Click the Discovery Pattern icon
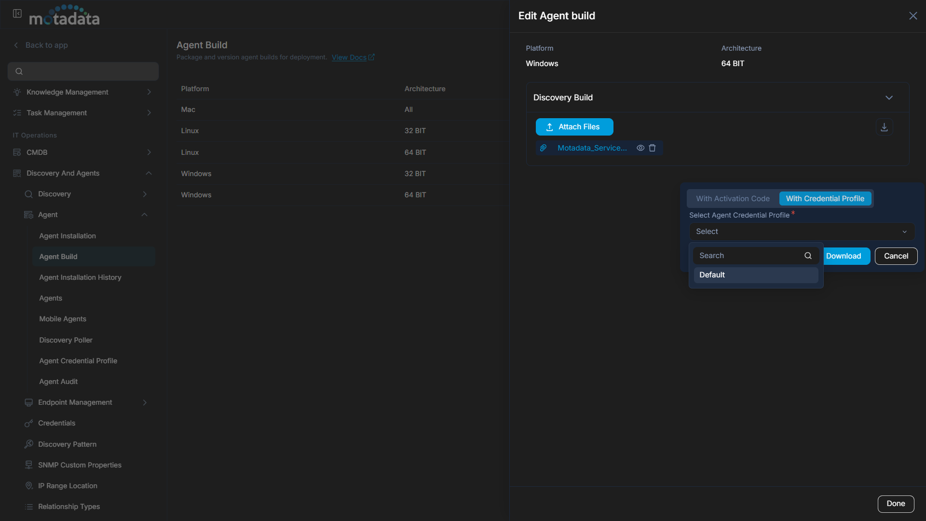 click(x=29, y=444)
